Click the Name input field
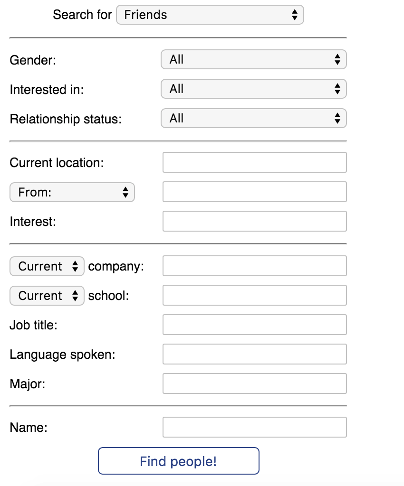Viewport: 404px width, 486px height. tap(254, 427)
